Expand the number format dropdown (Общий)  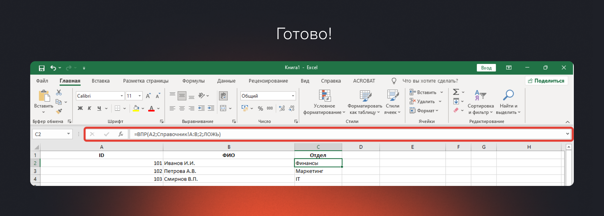point(293,96)
